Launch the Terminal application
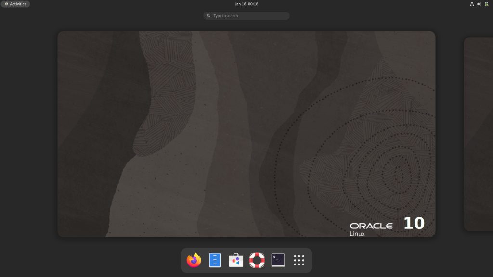This screenshot has height=277, width=493. pyautogui.click(x=277, y=260)
